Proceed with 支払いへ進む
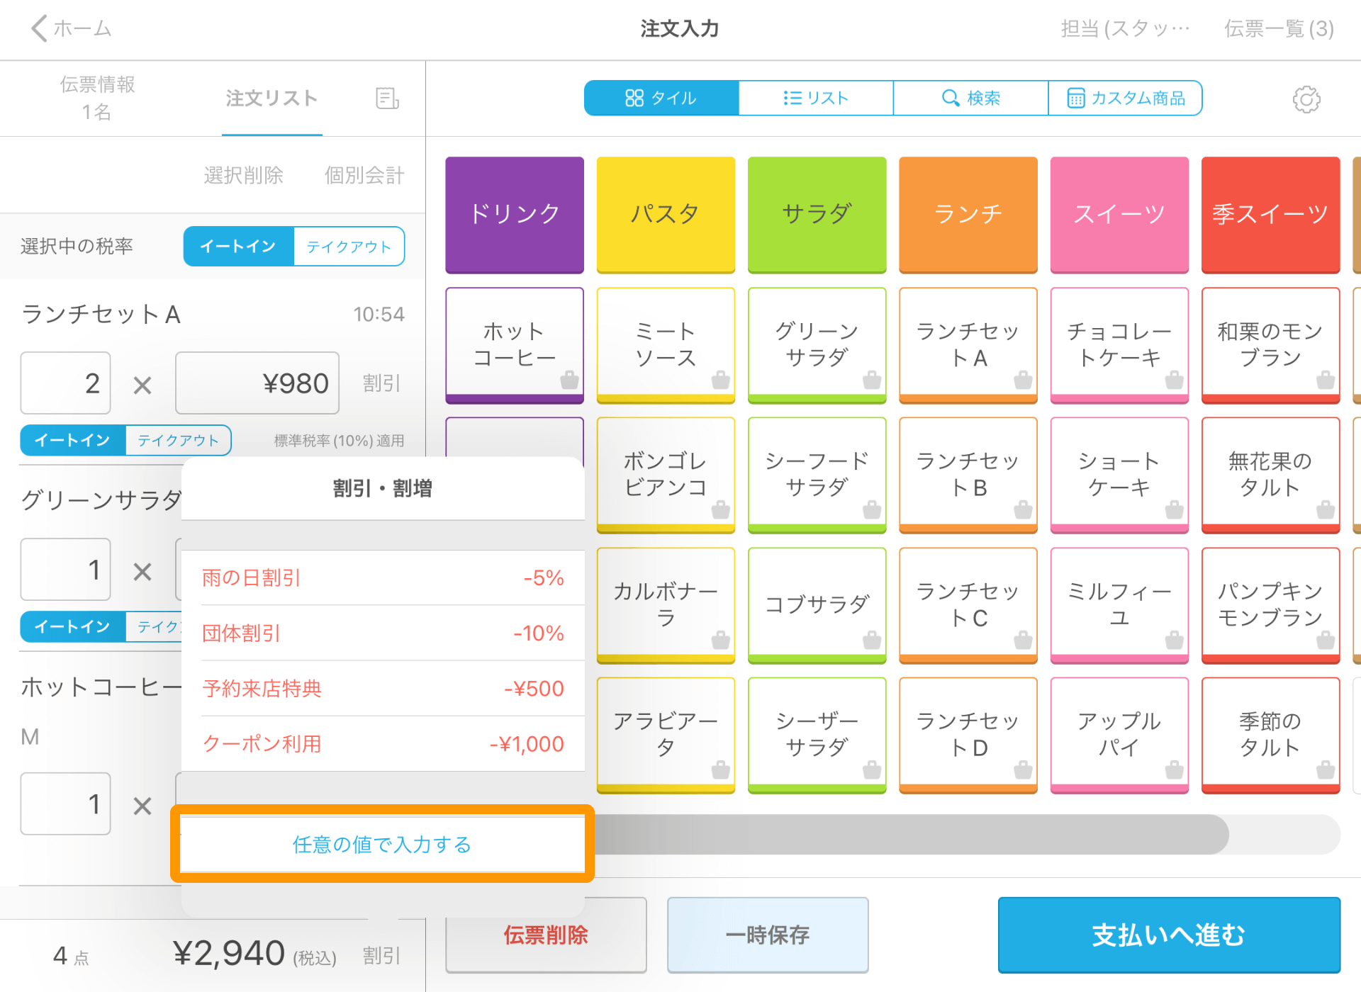This screenshot has width=1361, height=992. [1169, 935]
